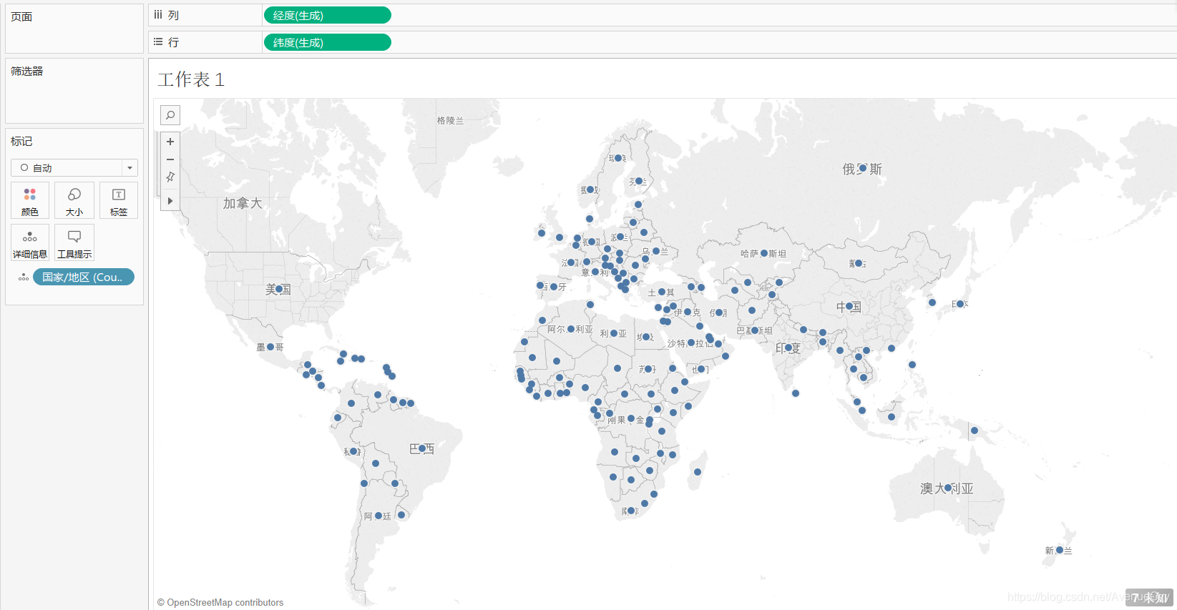Click the 7 未知 unknown indicator
This screenshot has height=610, width=1177.
pos(1149,598)
